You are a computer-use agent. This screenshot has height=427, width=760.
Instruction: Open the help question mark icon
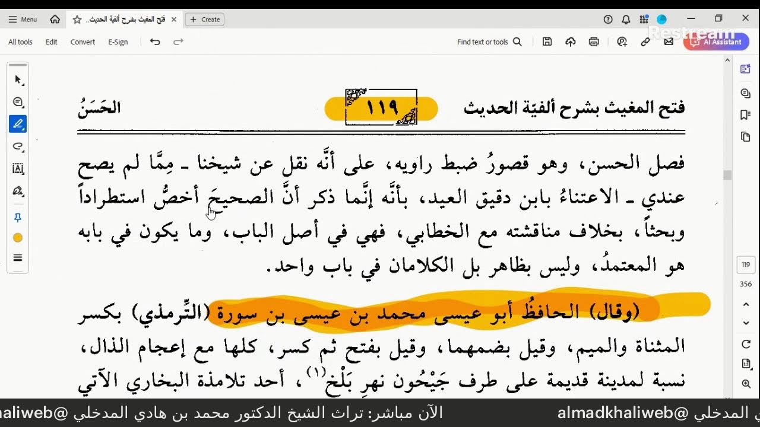608,20
